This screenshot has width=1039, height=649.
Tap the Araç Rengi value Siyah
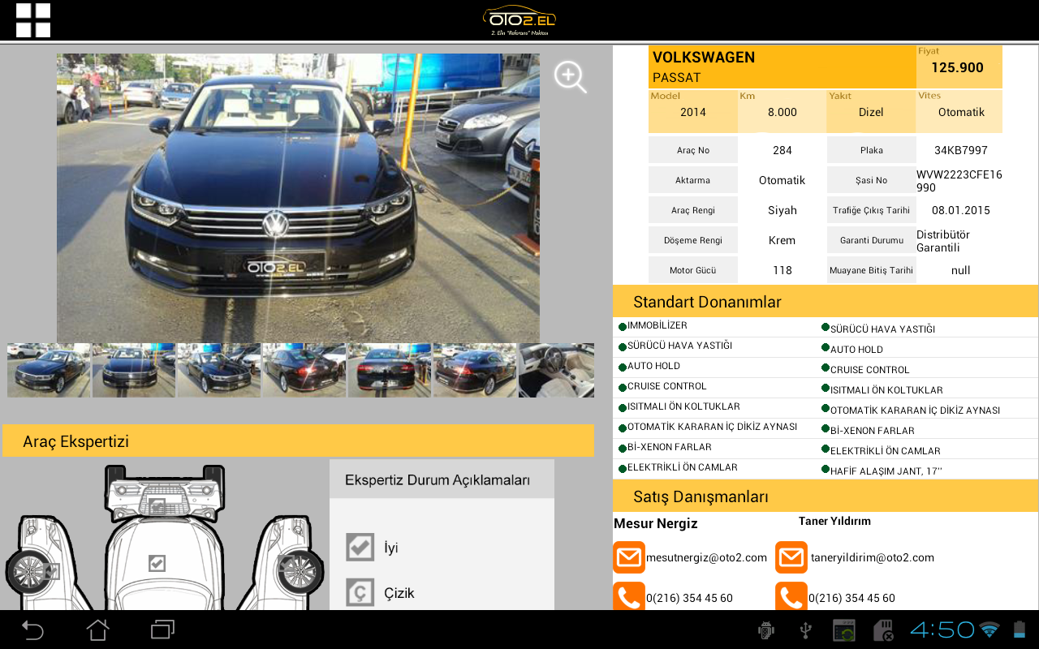click(782, 210)
